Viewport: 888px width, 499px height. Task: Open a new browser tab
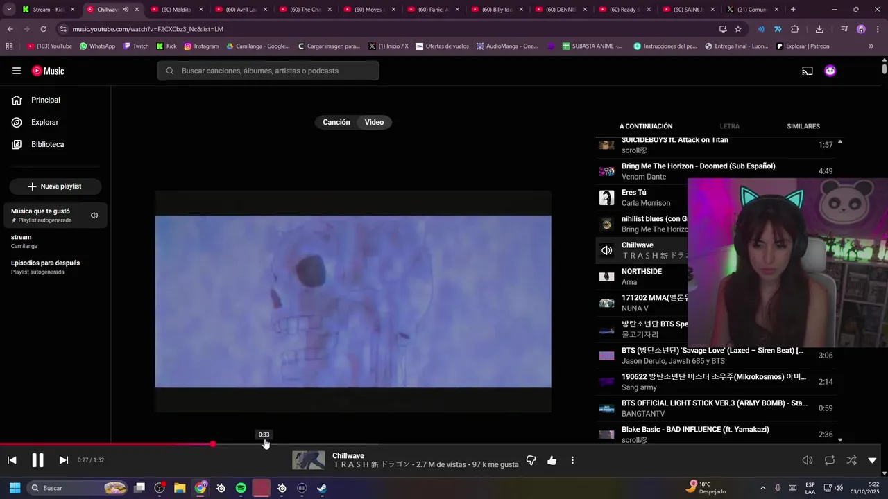[x=793, y=10]
